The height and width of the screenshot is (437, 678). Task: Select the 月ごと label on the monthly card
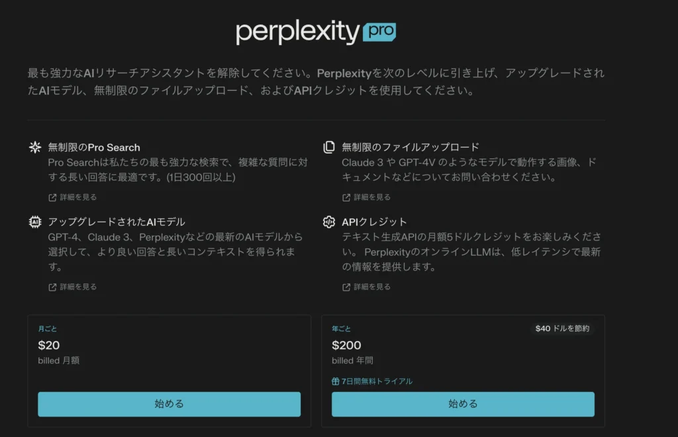tap(48, 328)
